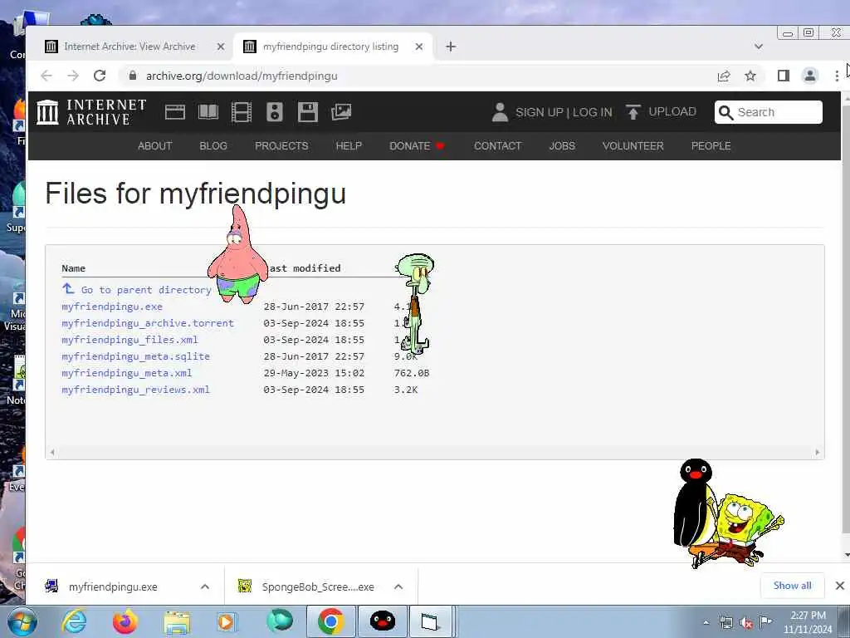Open the DONATE menu item
Image resolution: width=850 pixels, height=638 pixels.
pyautogui.click(x=417, y=146)
